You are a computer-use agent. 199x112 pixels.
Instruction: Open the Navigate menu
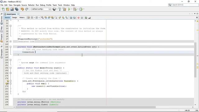click(17, 5)
